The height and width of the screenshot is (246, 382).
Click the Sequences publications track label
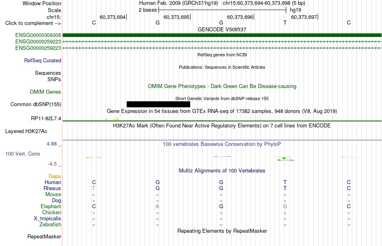point(48,73)
